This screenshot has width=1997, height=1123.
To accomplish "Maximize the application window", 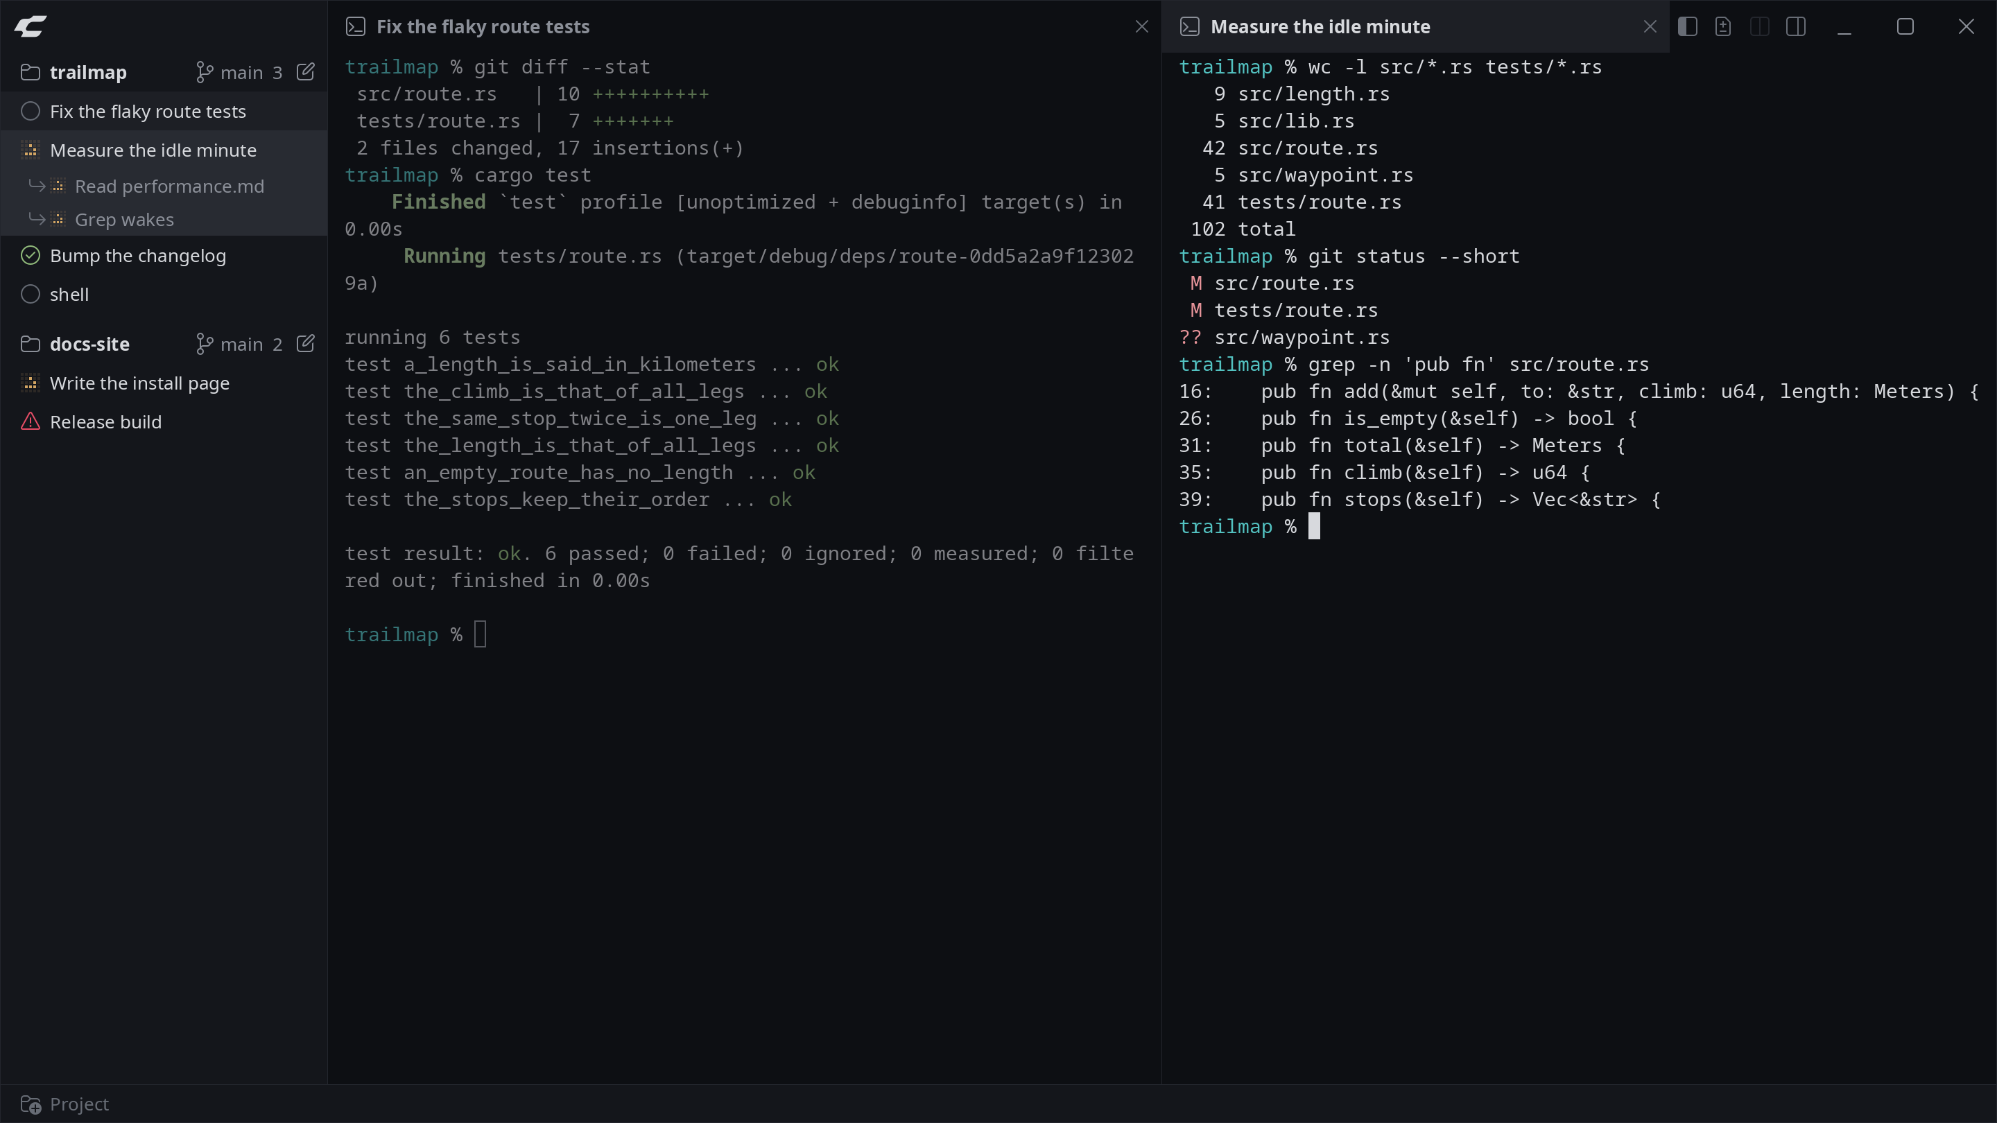I will coord(1905,26).
